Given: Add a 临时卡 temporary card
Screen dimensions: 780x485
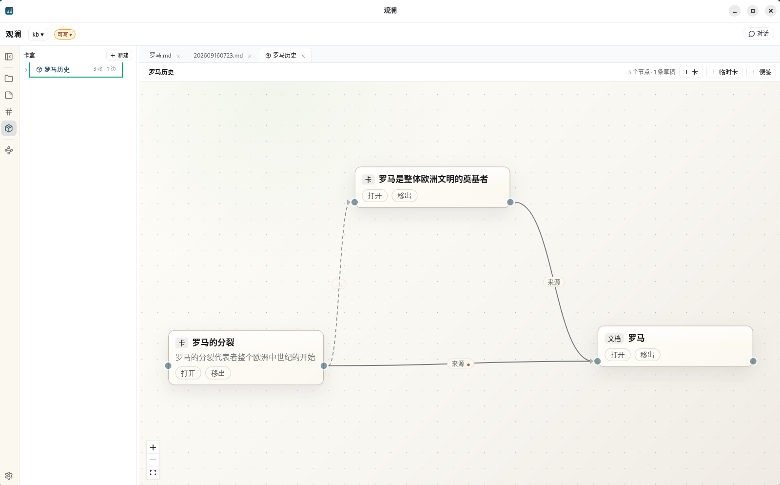Looking at the screenshot, I should point(724,72).
